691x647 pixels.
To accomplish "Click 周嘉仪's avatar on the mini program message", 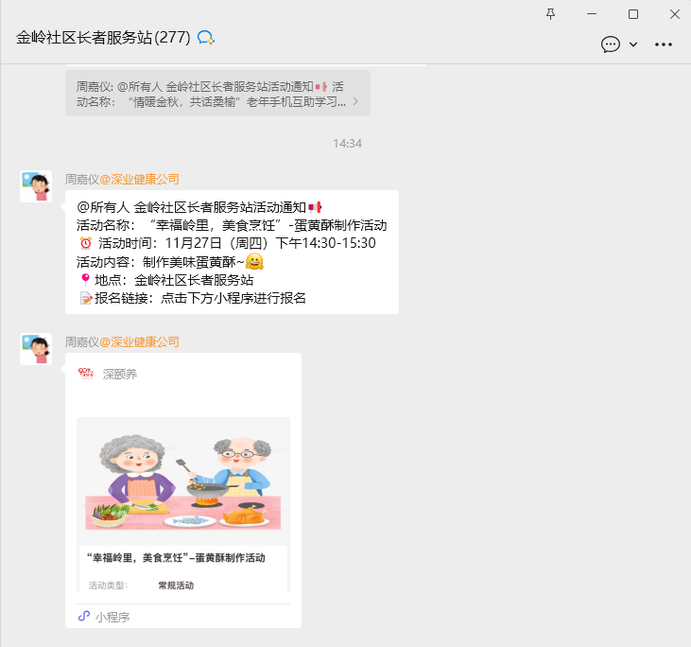I will (x=36, y=349).
